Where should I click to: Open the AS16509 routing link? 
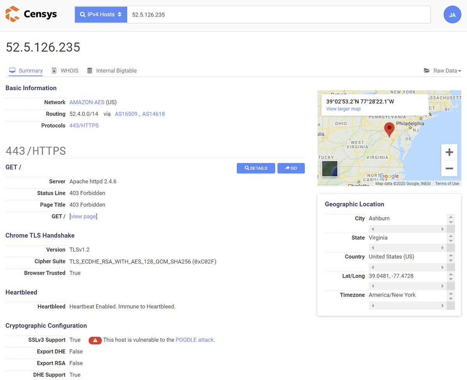point(126,114)
